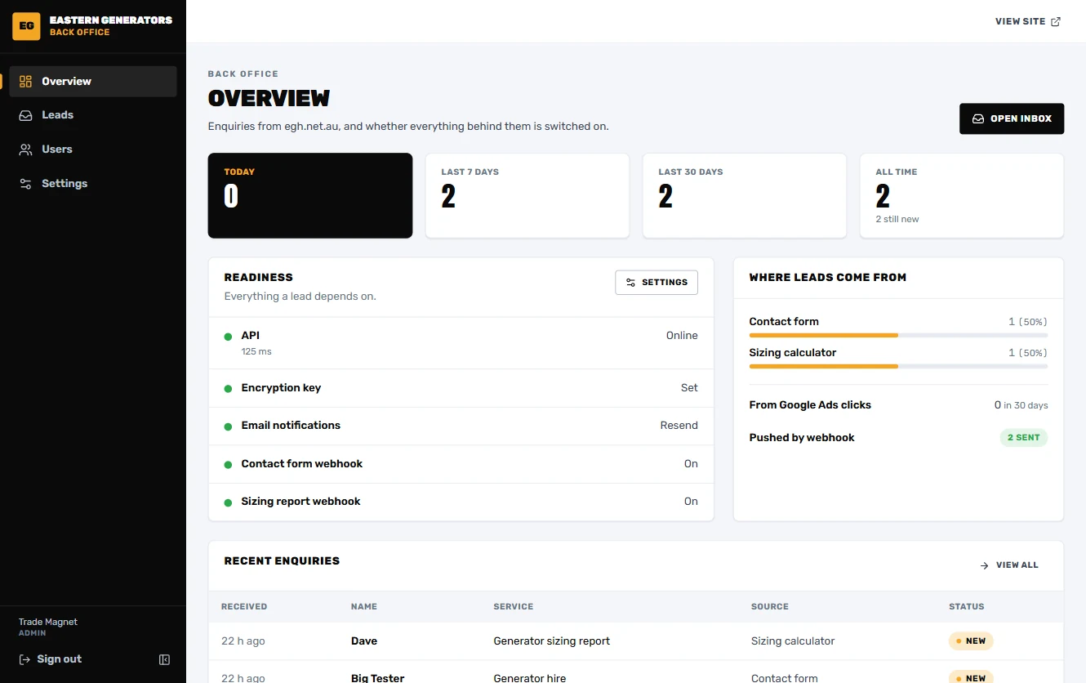Click View All recent enquiries
Screen dimensions: 1086x683
pyautogui.click(x=1009, y=565)
